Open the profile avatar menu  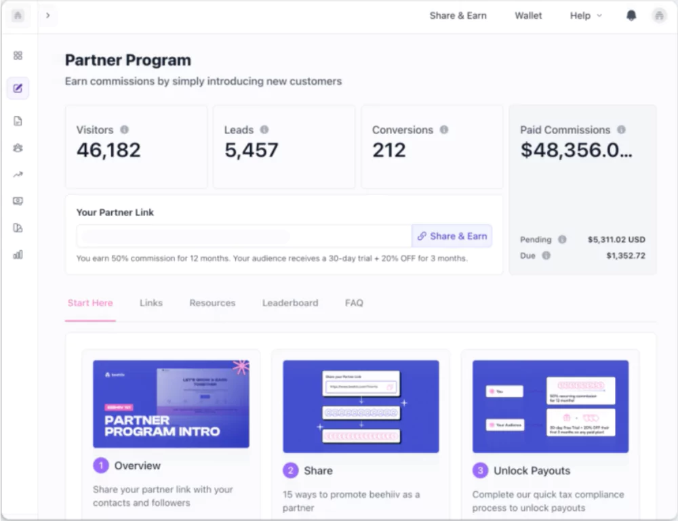click(x=659, y=16)
